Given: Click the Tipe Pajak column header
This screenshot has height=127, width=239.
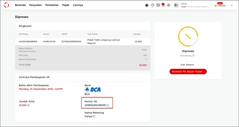Looking at the screenshot, I should click(92, 34).
